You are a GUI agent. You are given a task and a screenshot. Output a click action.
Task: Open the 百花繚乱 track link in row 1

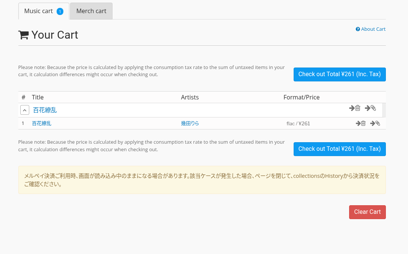(42, 123)
